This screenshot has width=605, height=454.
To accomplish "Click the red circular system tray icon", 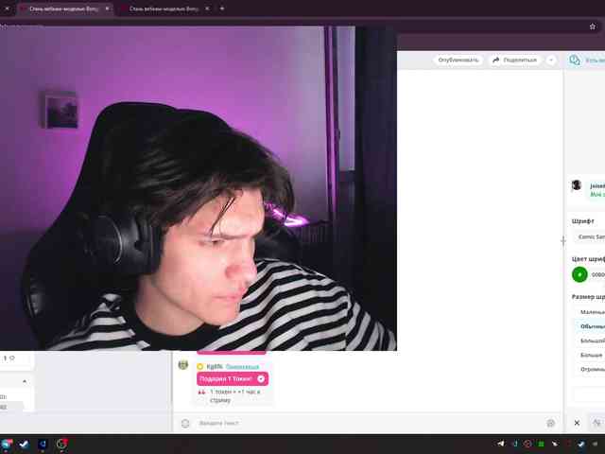I will [527, 444].
